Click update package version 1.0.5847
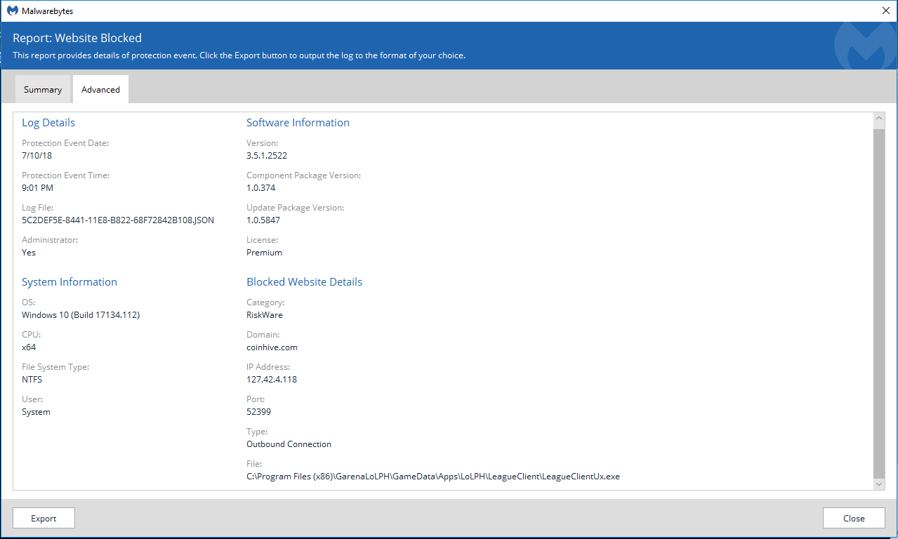The image size is (898, 539). (x=263, y=220)
